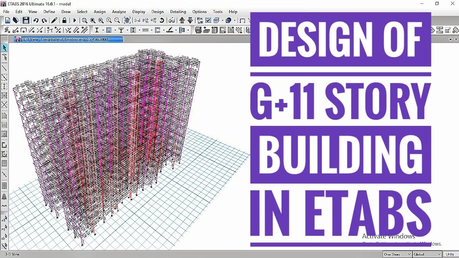
Task: Select the Reshape Object tool
Action: (x=4, y=57)
